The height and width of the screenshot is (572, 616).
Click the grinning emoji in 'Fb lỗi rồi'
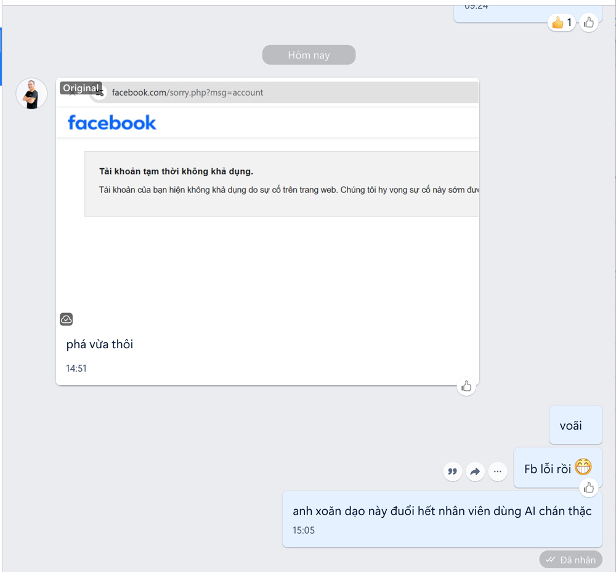pyautogui.click(x=583, y=467)
